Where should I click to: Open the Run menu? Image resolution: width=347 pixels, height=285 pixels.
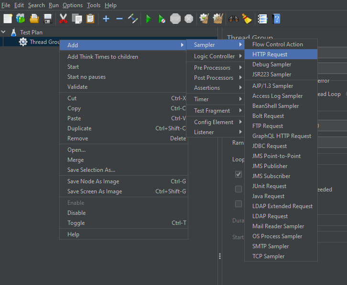(54, 5)
